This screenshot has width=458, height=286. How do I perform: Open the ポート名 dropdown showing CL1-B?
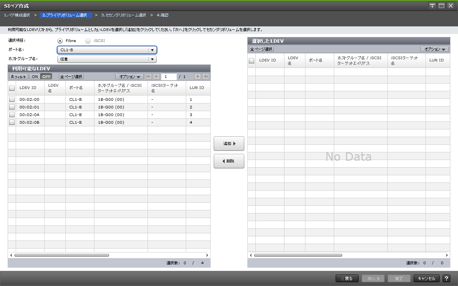tap(153, 50)
